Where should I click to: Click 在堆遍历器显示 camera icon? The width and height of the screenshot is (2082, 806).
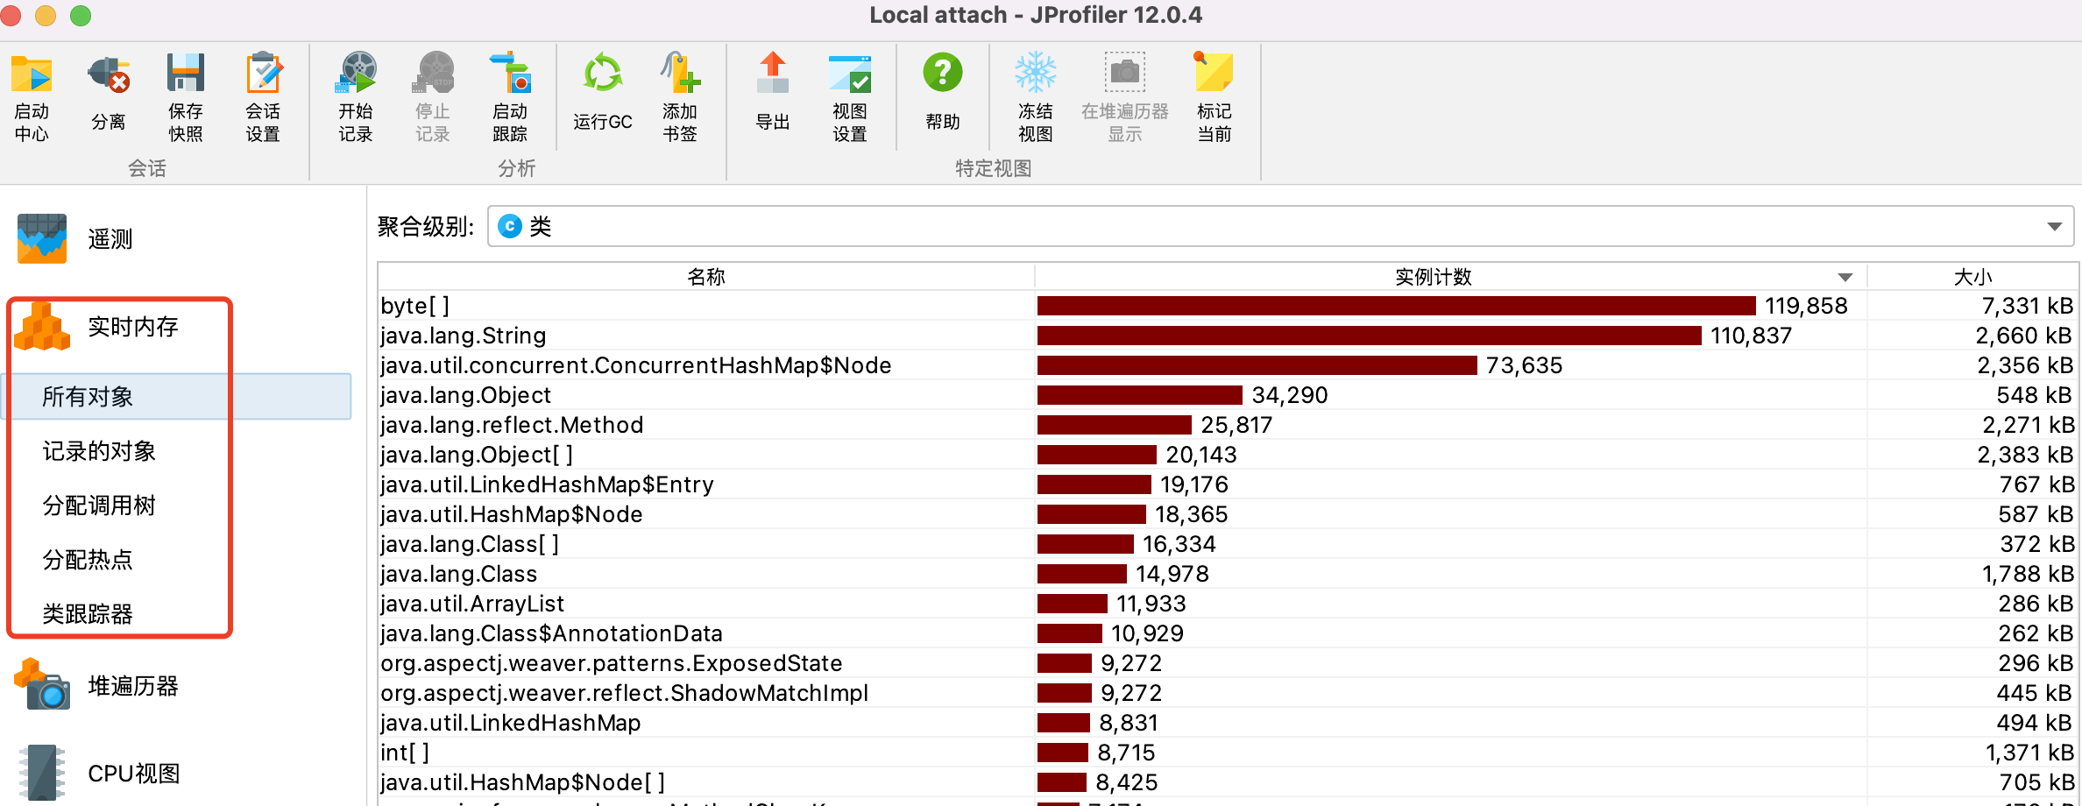1125,73
